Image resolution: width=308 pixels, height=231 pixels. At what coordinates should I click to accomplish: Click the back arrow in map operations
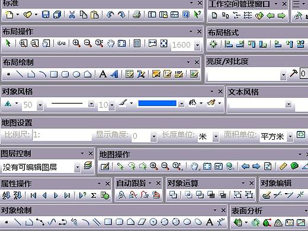(245, 166)
